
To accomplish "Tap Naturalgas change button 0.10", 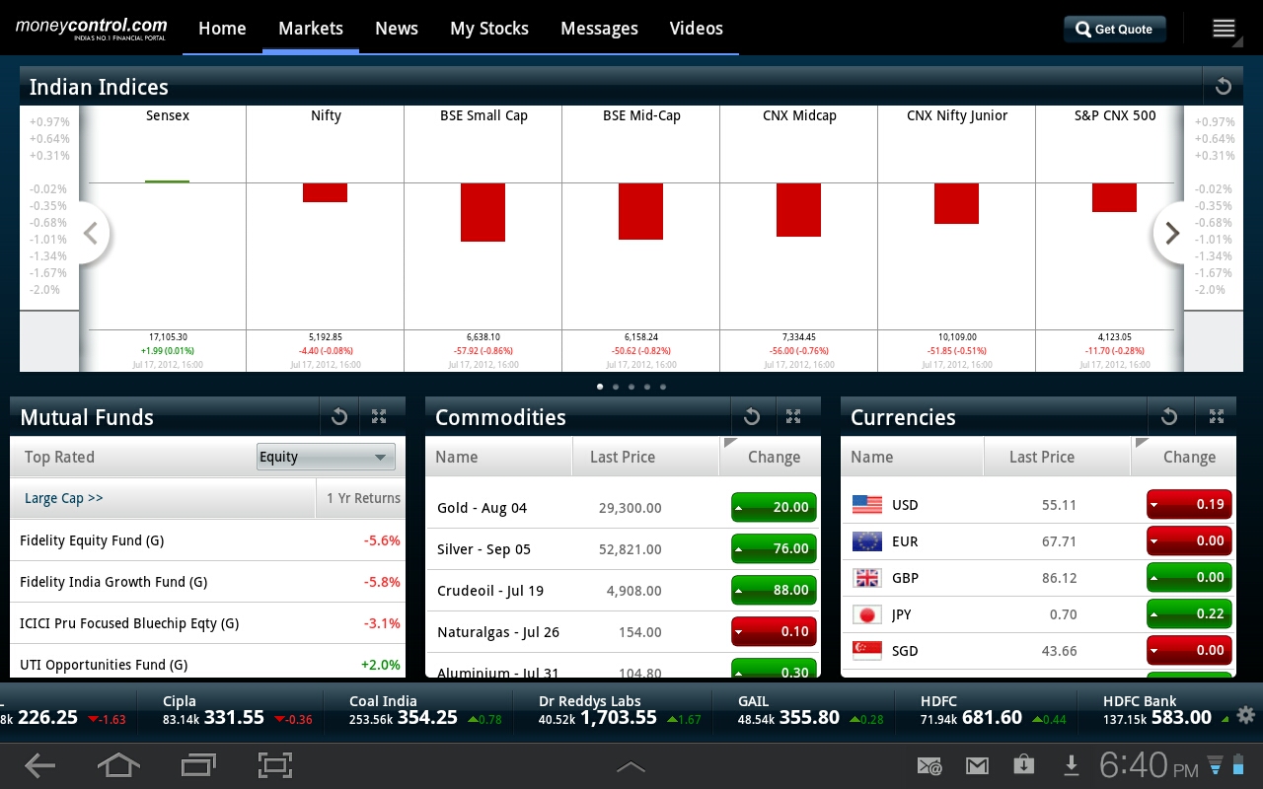I will [774, 631].
